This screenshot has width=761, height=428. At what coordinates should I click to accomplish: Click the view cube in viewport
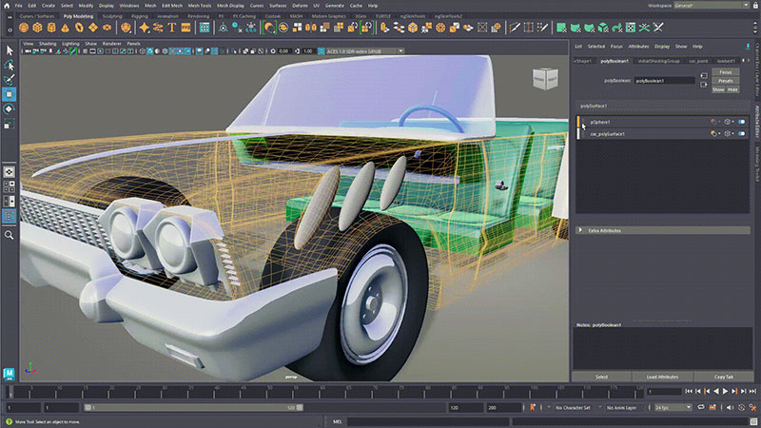click(545, 79)
